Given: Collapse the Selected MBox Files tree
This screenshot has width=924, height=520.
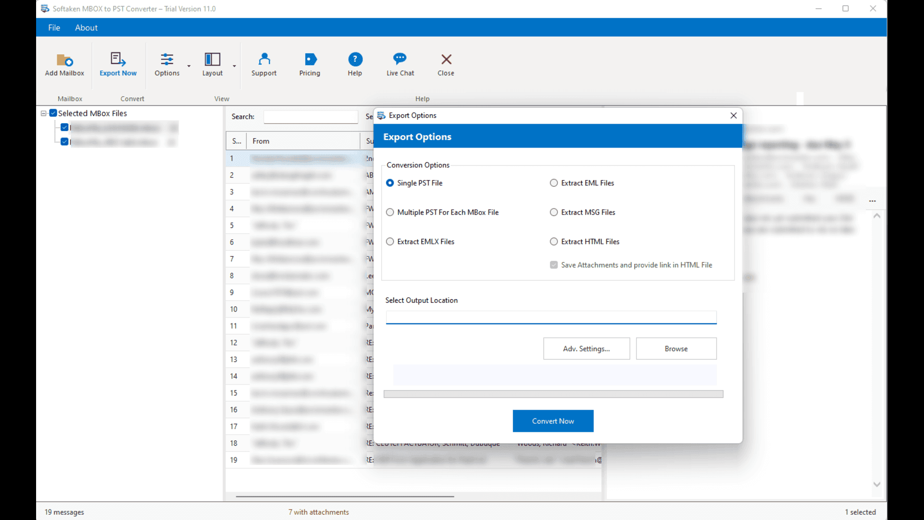Looking at the screenshot, I should pos(43,113).
